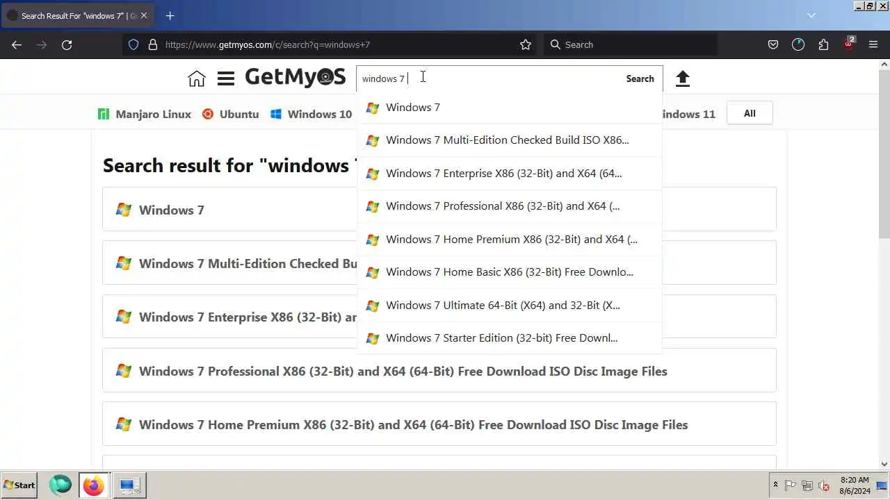Open the Windows Start button
Image resolution: width=890 pixels, height=500 pixels.
coord(19,485)
